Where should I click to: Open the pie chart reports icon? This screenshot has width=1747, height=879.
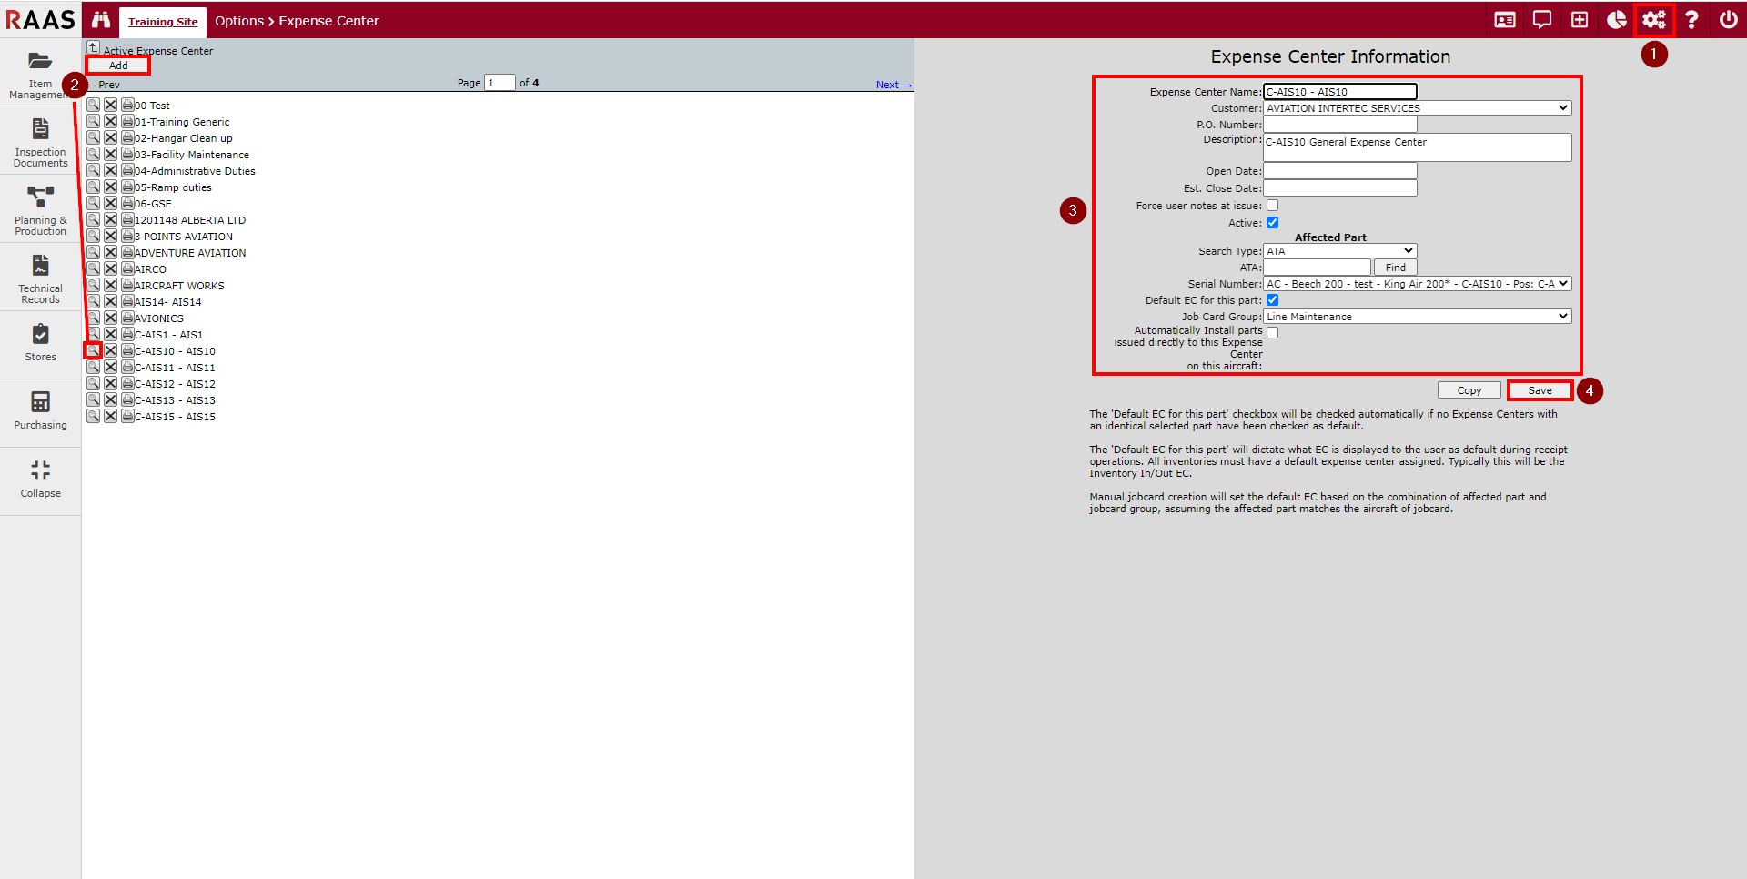(1616, 20)
